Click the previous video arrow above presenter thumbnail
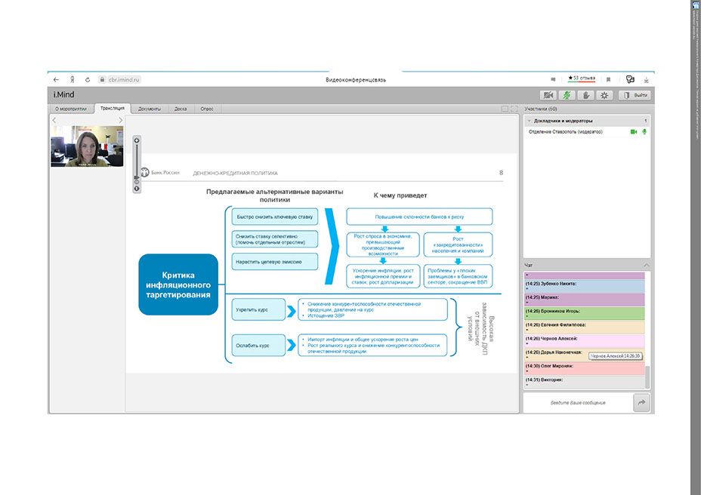701x495 pixels. click(x=54, y=120)
